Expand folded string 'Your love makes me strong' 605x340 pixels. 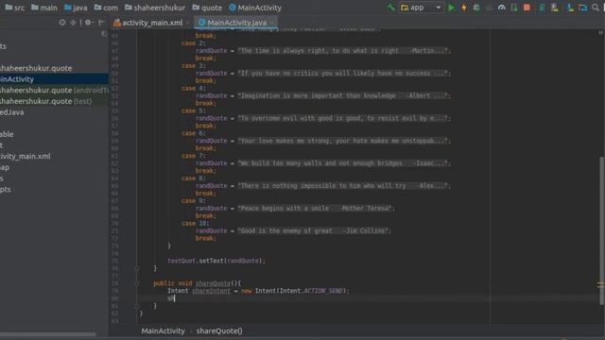[x=343, y=141]
